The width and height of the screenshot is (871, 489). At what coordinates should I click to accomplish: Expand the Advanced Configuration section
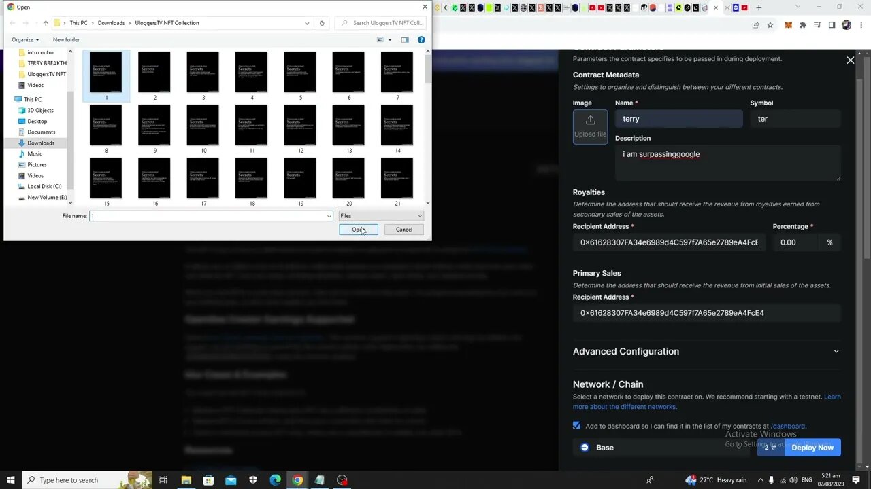(x=706, y=351)
